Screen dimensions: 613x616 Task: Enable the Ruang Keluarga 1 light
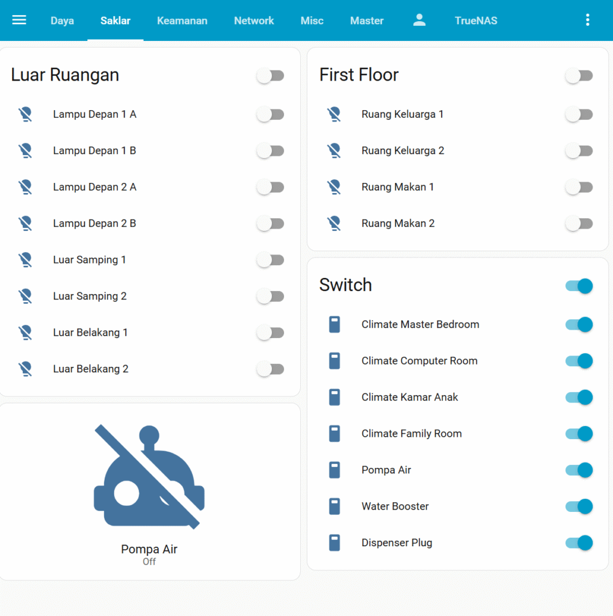579,114
